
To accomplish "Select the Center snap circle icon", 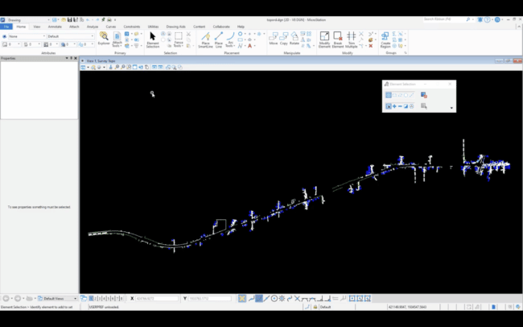I will pos(274,298).
